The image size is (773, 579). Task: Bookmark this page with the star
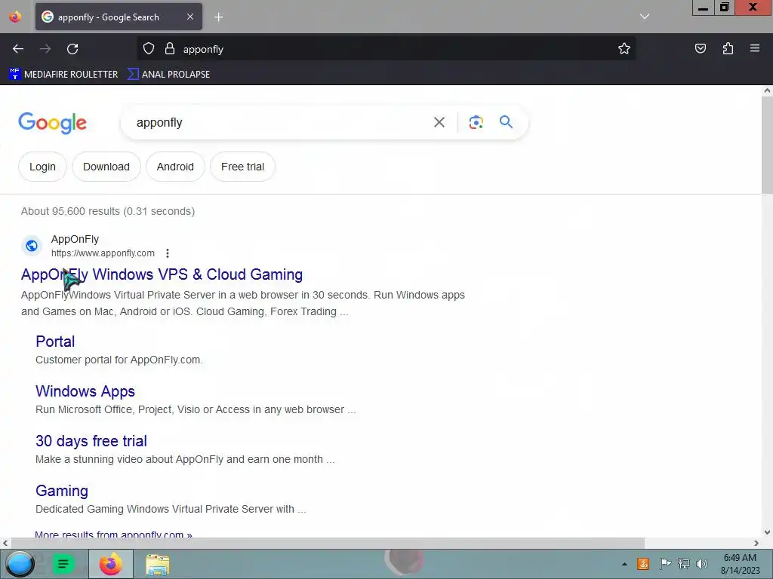tap(624, 49)
